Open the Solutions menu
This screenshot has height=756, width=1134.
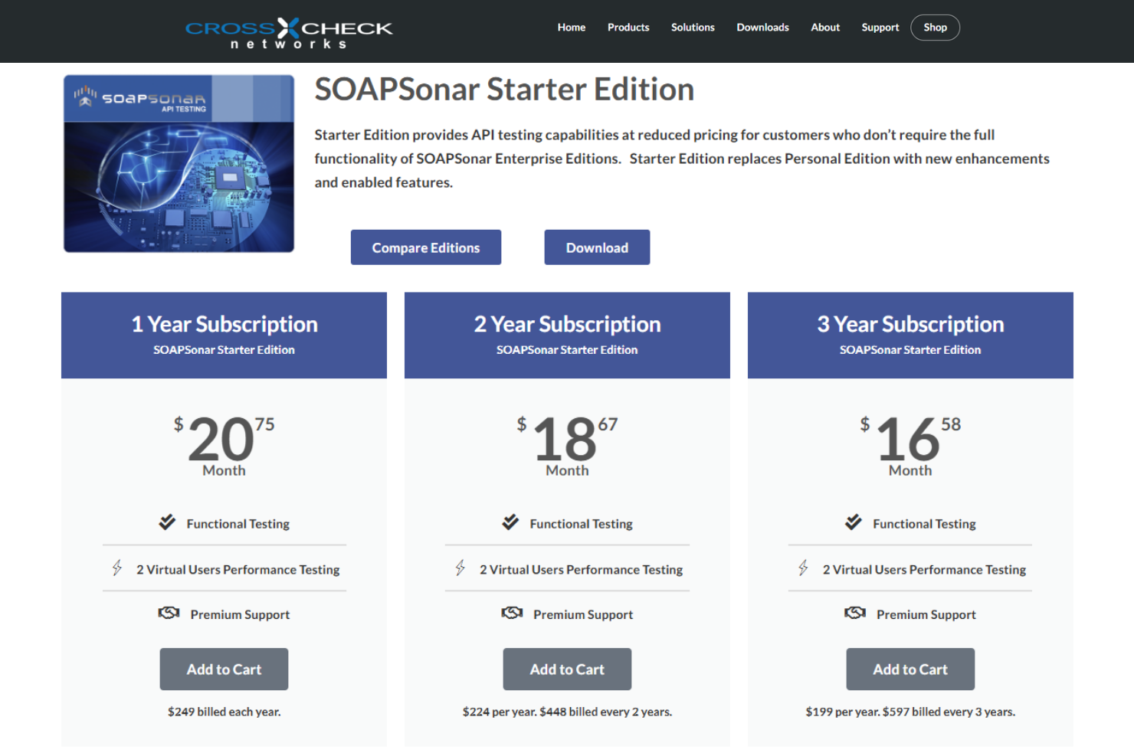click(693, 28)
